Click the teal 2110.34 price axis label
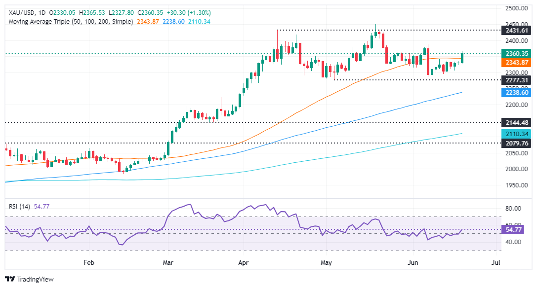This screenshot has width=537, height=288. click(516, 134)
